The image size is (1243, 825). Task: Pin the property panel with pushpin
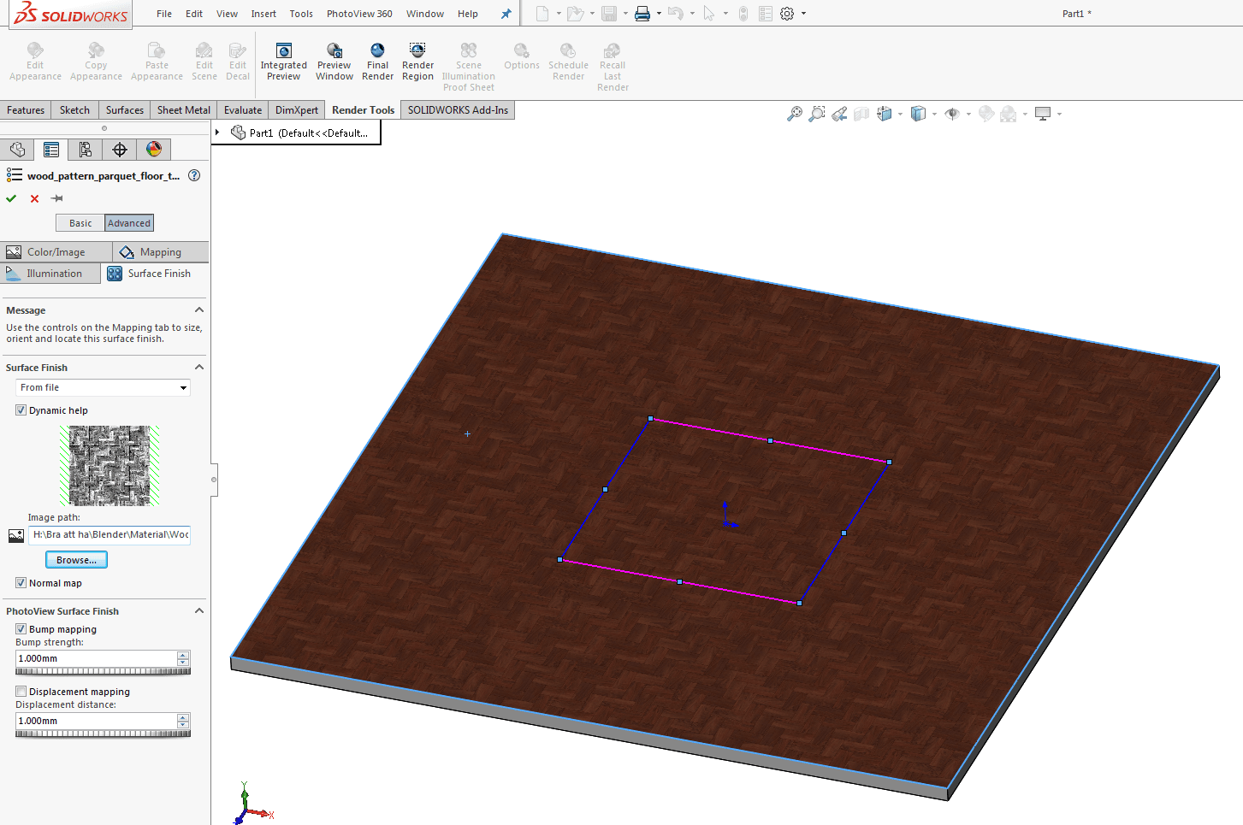click(57, 198)
